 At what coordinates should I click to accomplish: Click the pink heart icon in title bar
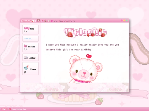click(52, 21)
